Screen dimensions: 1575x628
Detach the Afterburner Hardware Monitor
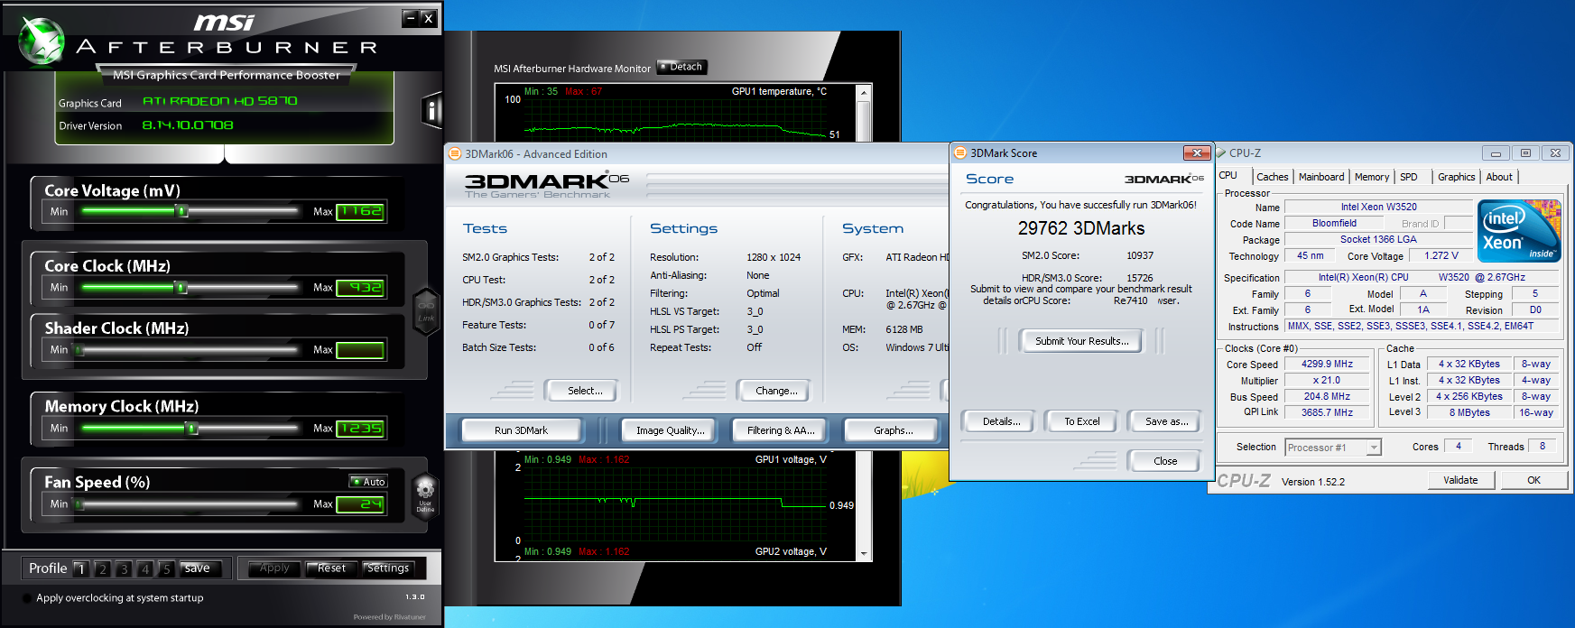(681, 67)
